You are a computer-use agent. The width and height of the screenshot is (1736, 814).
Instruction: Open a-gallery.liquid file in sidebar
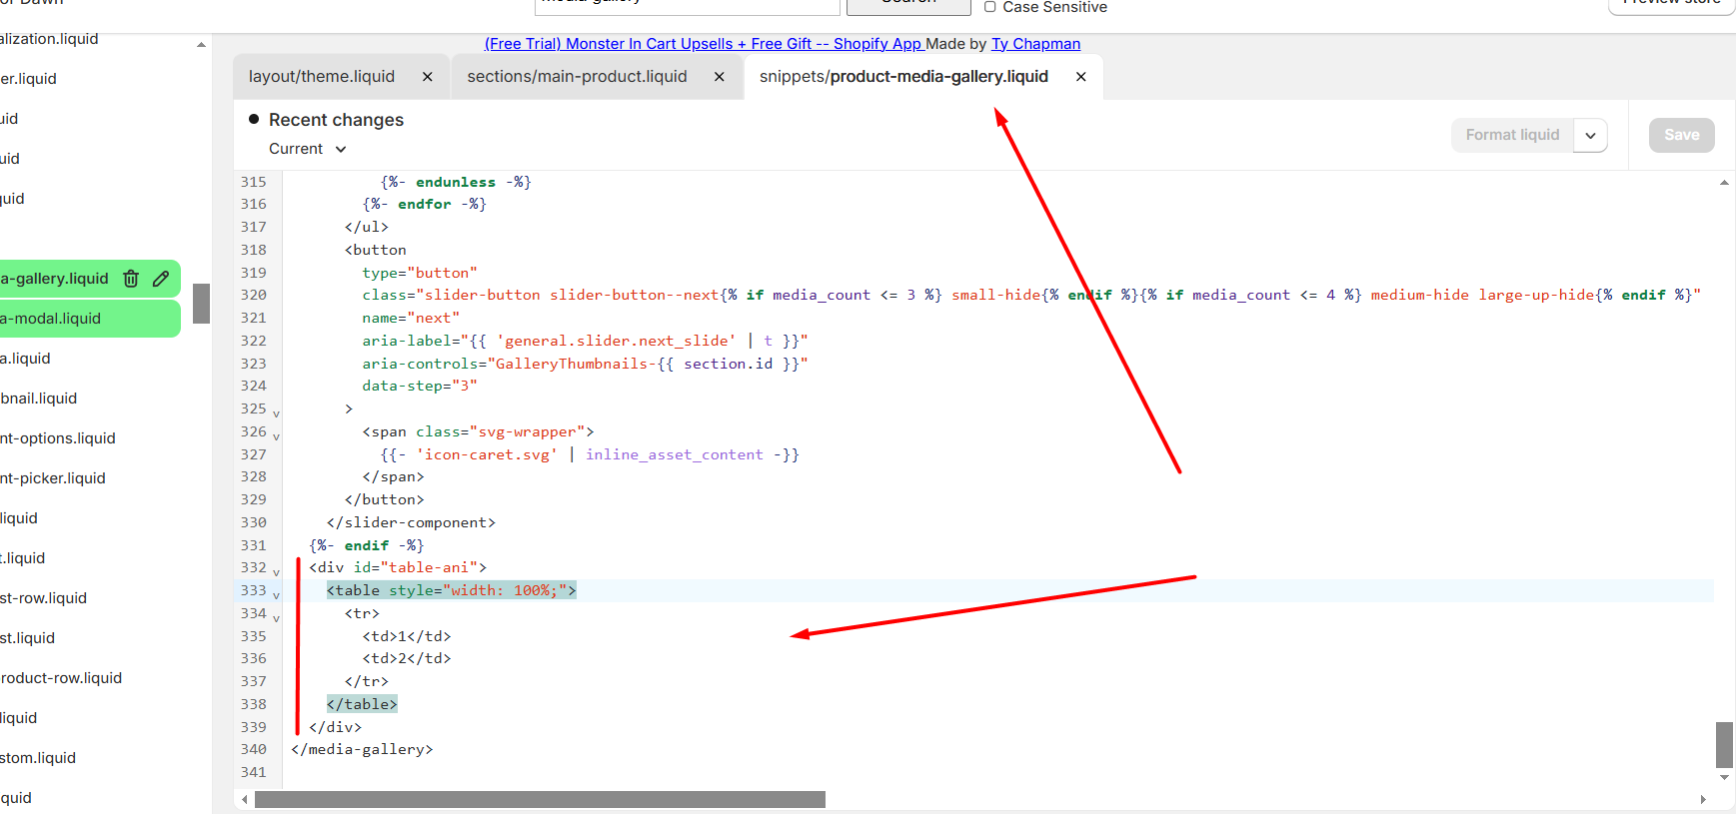point(54,279)
